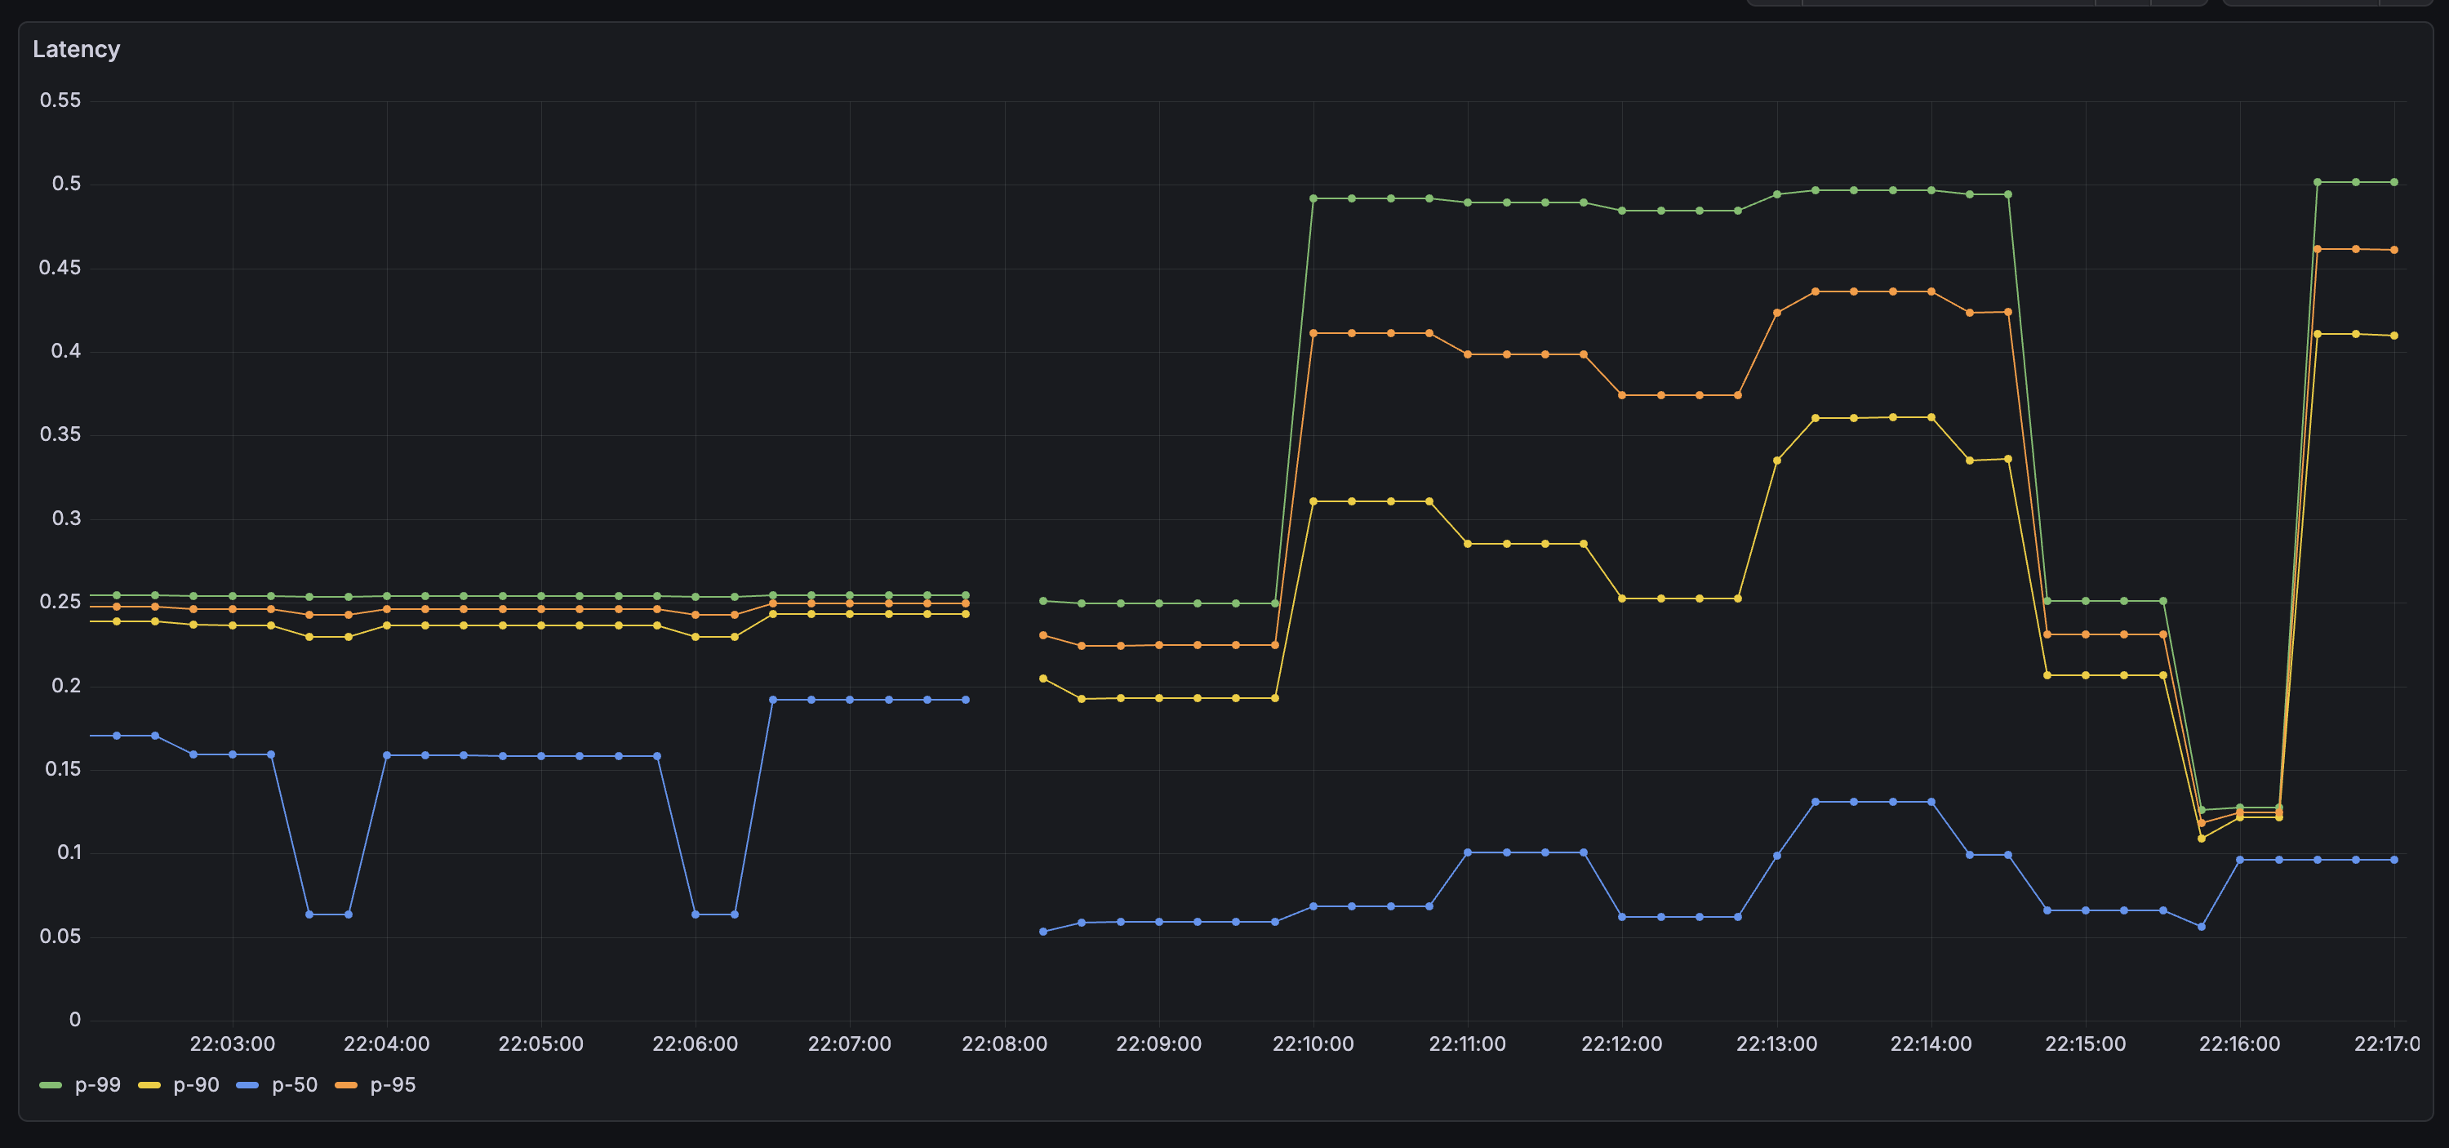Select the p-50 legend label text

tap(296, 1085)
